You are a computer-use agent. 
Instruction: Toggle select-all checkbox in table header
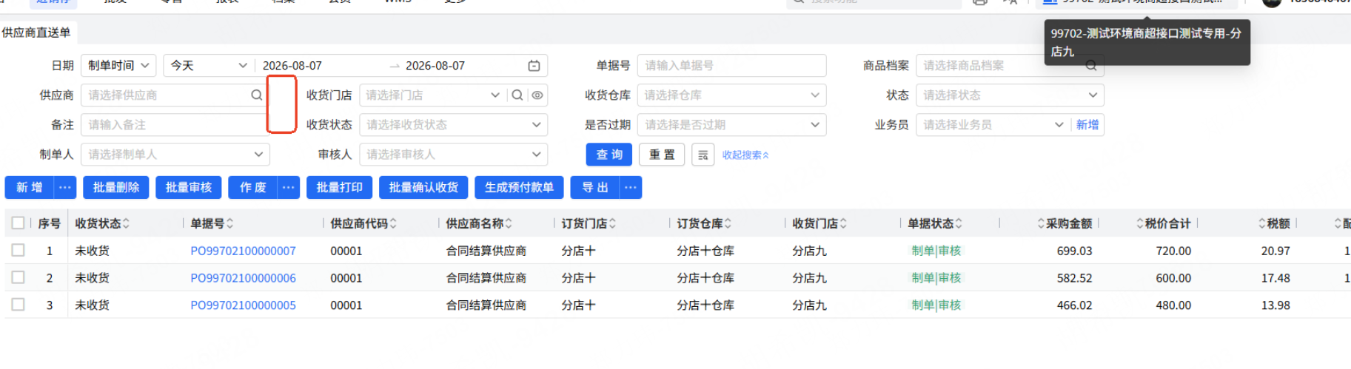click(x=19, y=223)
